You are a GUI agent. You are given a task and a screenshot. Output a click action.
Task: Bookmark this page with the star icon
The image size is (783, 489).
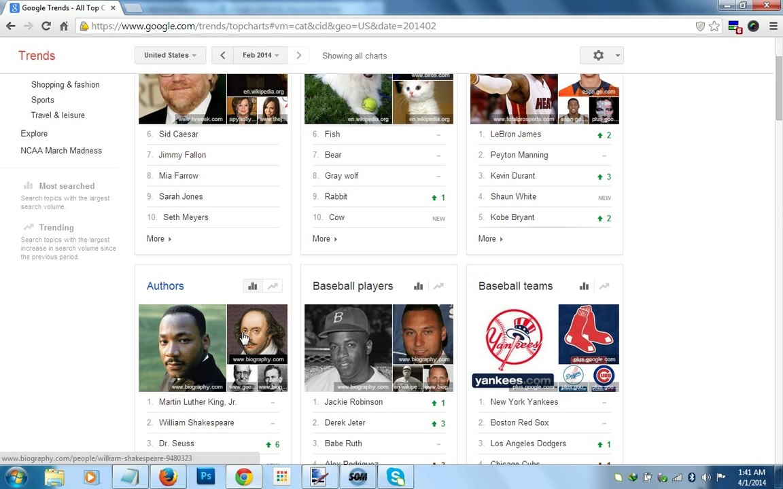pyautogui.click(x=714, y=26)
